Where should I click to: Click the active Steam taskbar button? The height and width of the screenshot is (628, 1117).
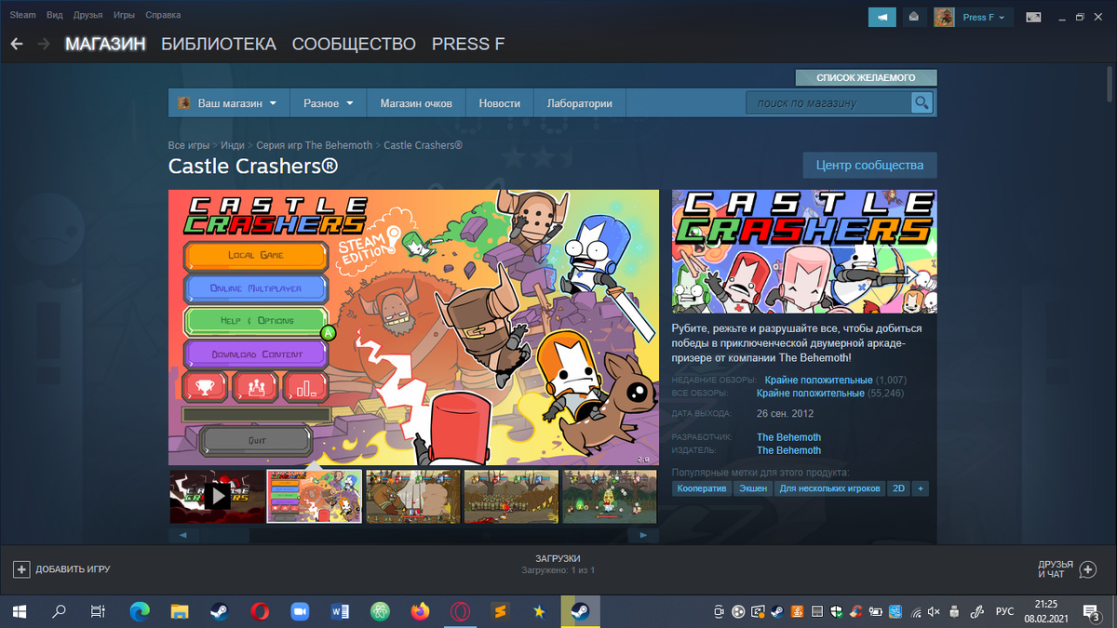point(580,611)
